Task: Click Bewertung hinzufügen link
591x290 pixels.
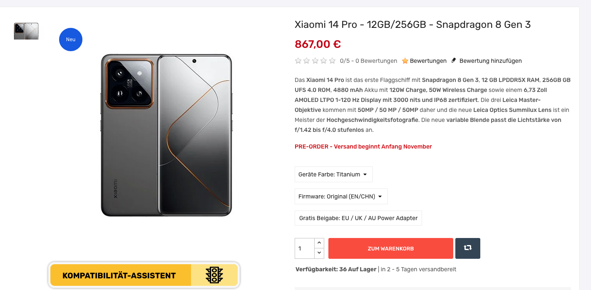Action: (490, 61)
